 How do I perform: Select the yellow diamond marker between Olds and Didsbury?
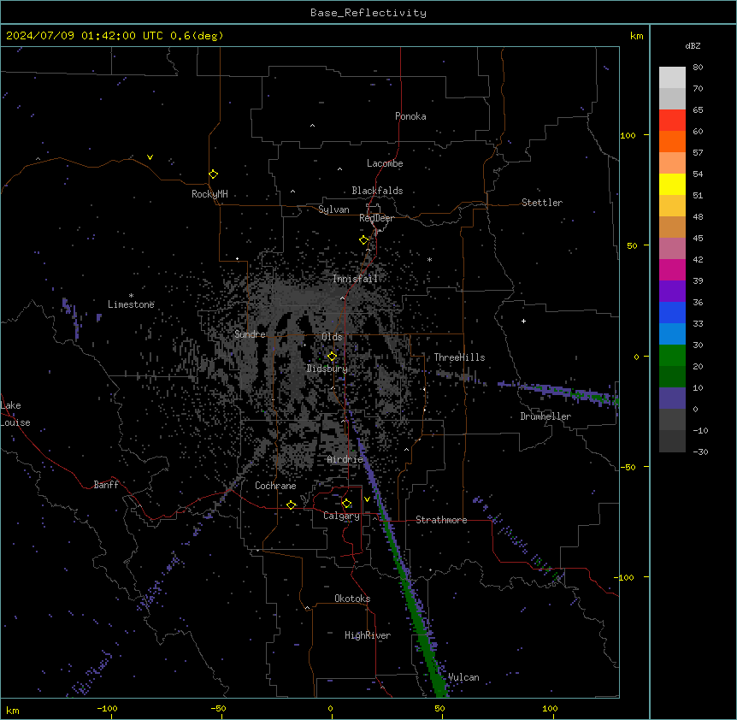tap(332, 357)
